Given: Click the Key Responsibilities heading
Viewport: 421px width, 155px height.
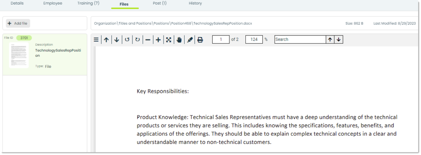Looking at the screenshot, I should (x=163, y=91).
